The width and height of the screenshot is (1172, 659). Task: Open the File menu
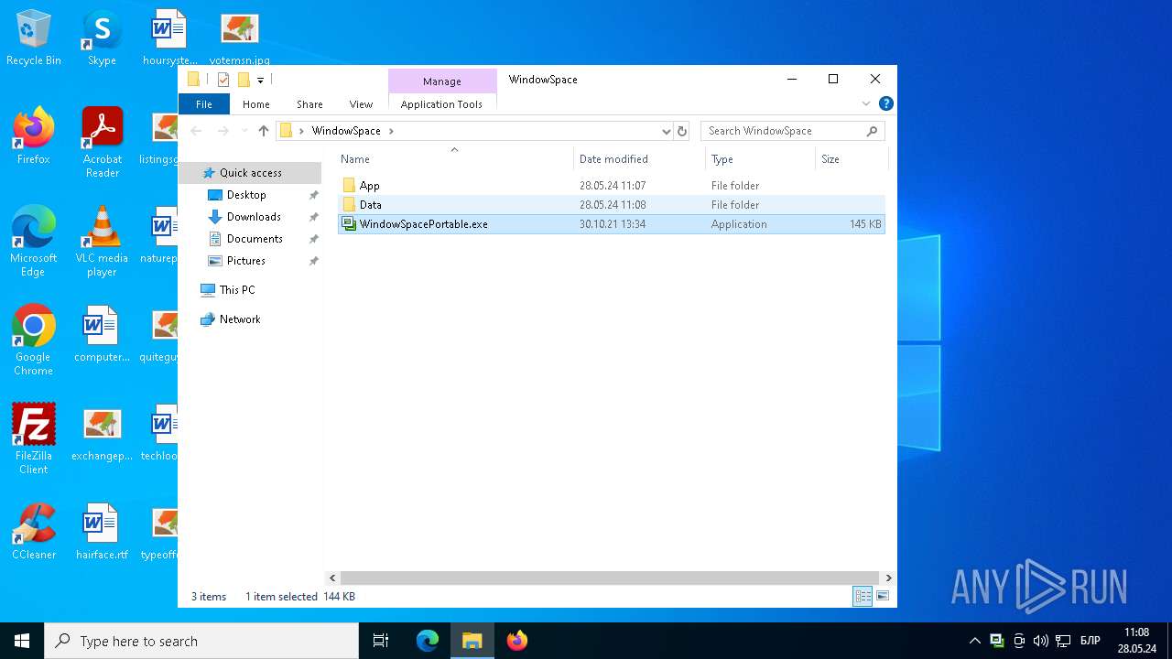(203, 104)
